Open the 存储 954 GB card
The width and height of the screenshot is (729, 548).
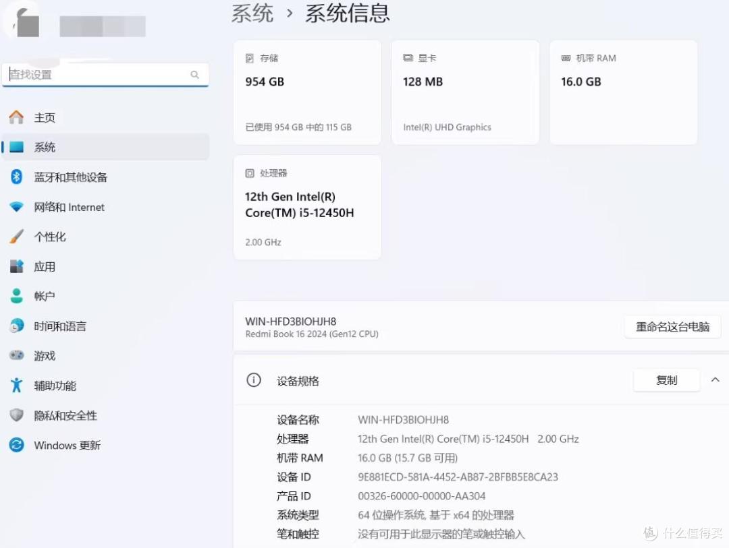(x=307, y=92)
